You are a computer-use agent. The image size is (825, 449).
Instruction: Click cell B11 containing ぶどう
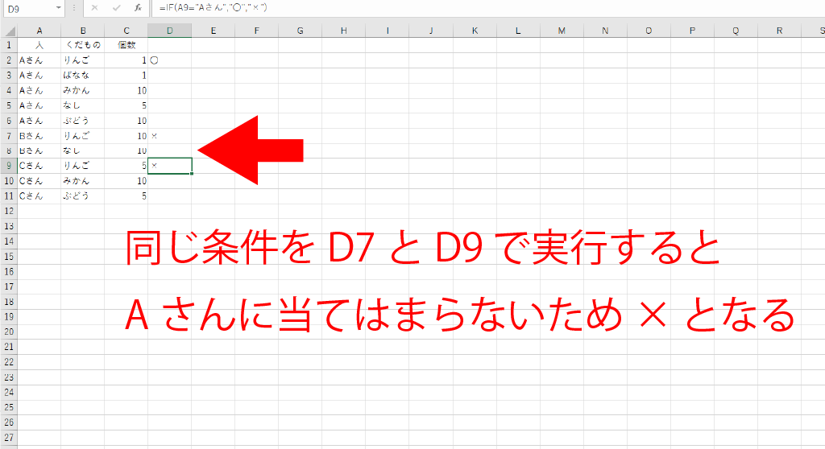(82, 196)
